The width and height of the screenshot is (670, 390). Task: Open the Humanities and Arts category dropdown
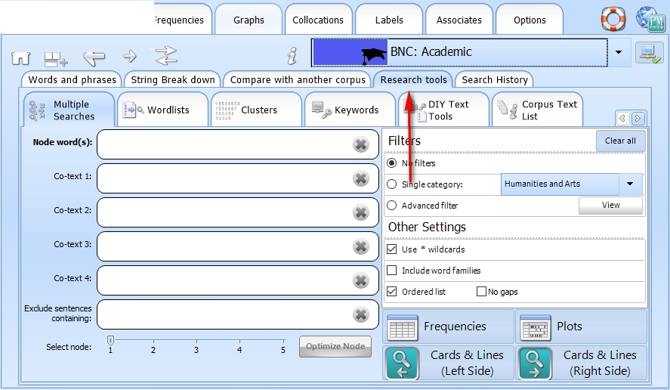630,184
